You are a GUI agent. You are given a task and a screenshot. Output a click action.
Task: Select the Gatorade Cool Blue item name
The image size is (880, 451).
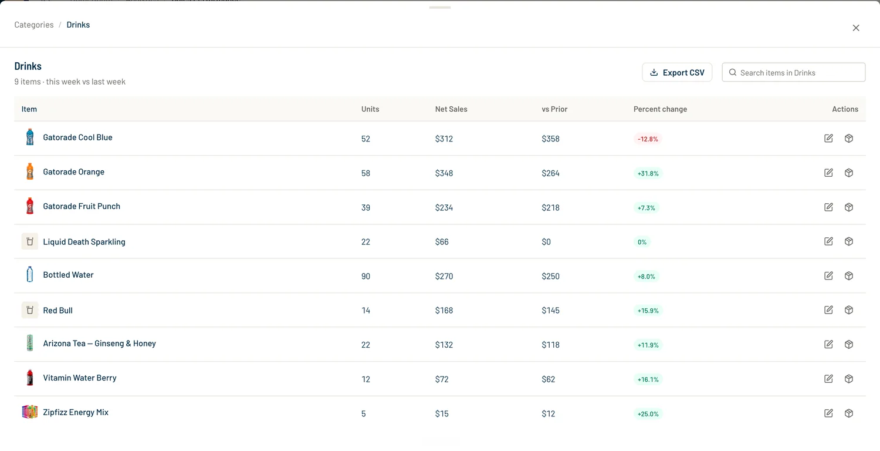coord(77,137)
